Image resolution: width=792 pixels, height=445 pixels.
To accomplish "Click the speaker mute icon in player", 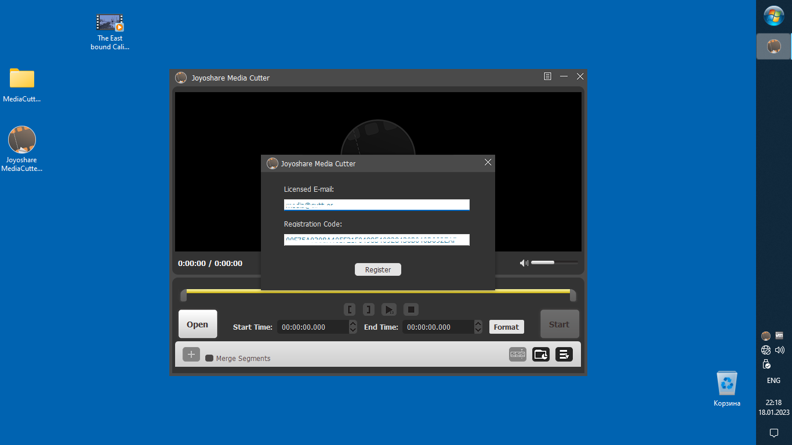I will click(x=524, y=263).
